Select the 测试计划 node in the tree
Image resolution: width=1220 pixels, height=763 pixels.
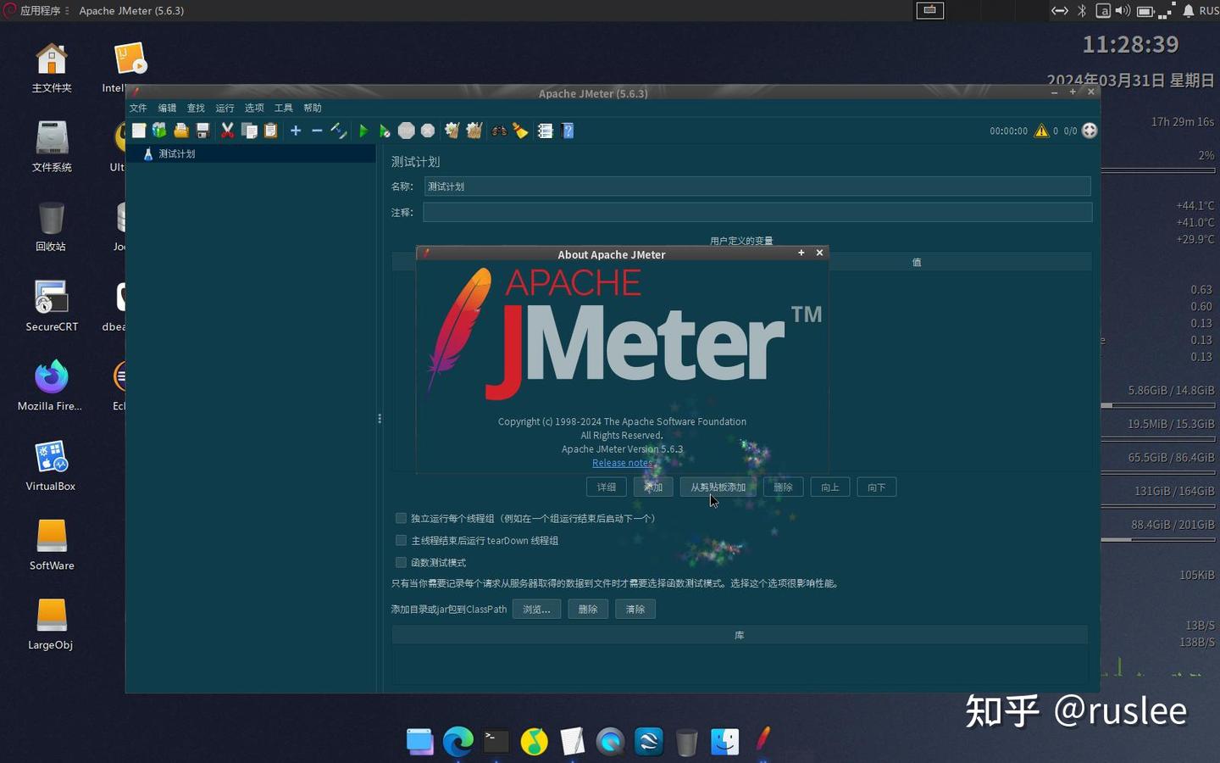(176, 153)
